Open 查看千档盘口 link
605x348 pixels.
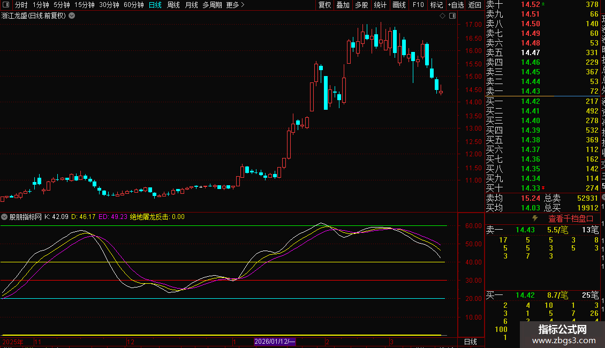tap(571, 218)
